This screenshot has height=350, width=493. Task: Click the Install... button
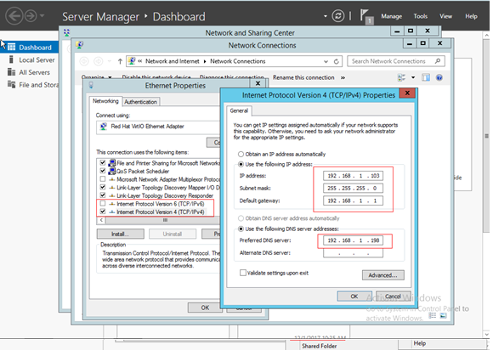pyautogui.click(x=121, y=234)
